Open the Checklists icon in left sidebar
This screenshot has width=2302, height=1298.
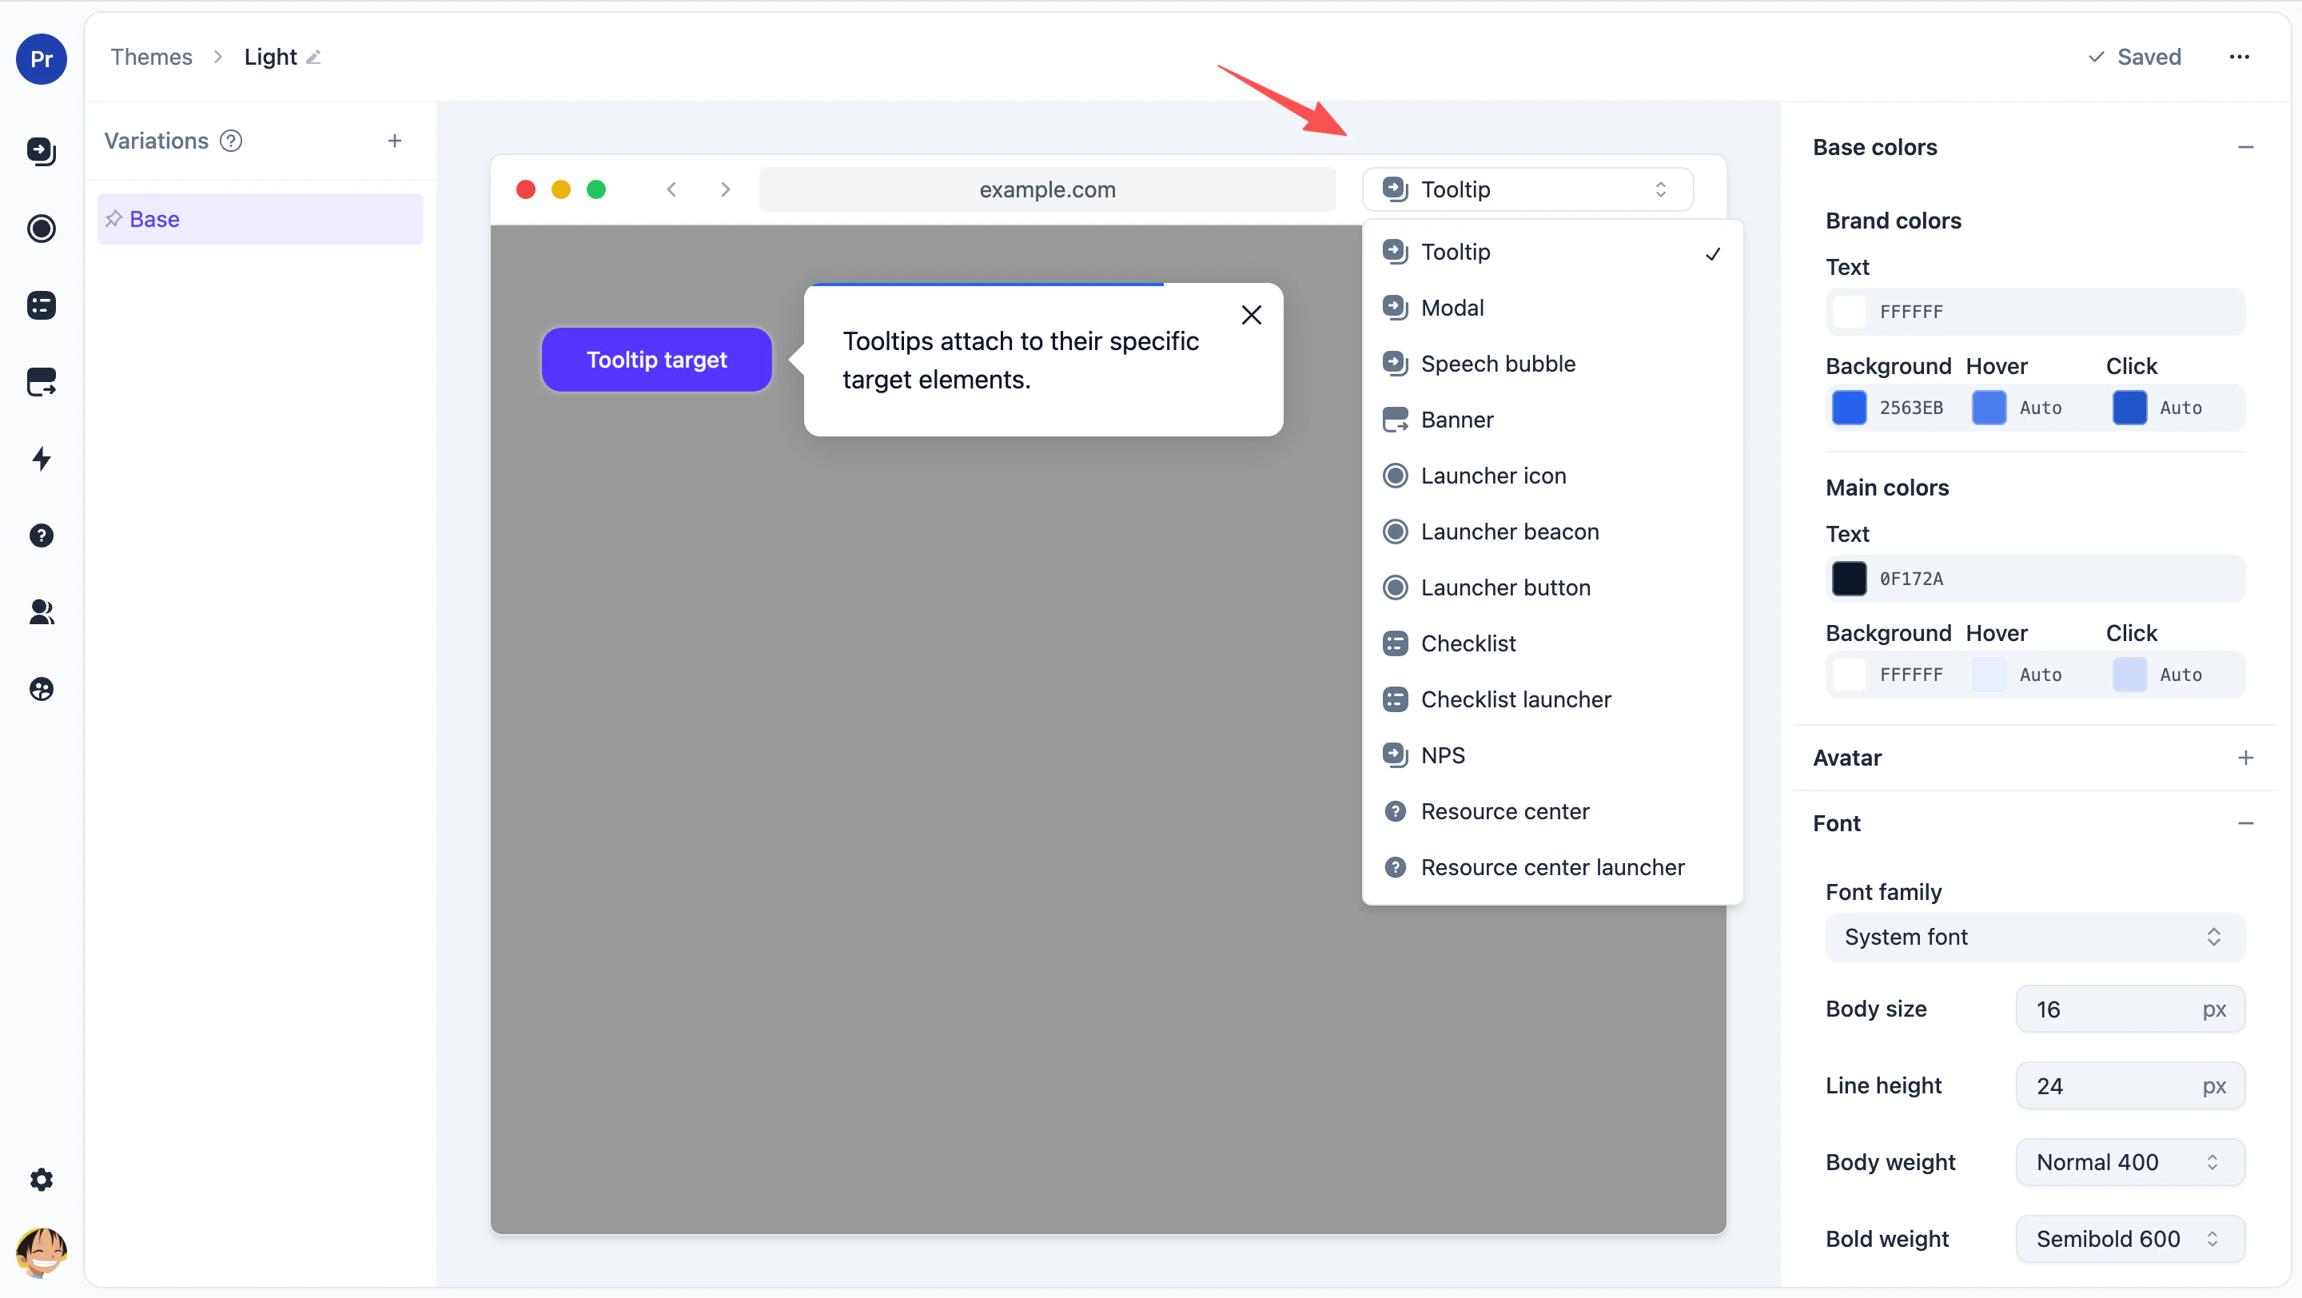[41, 305]
